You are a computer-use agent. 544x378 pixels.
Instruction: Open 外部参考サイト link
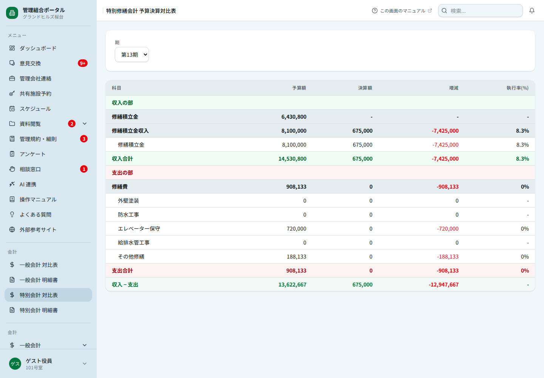click(x=48, y=229)
